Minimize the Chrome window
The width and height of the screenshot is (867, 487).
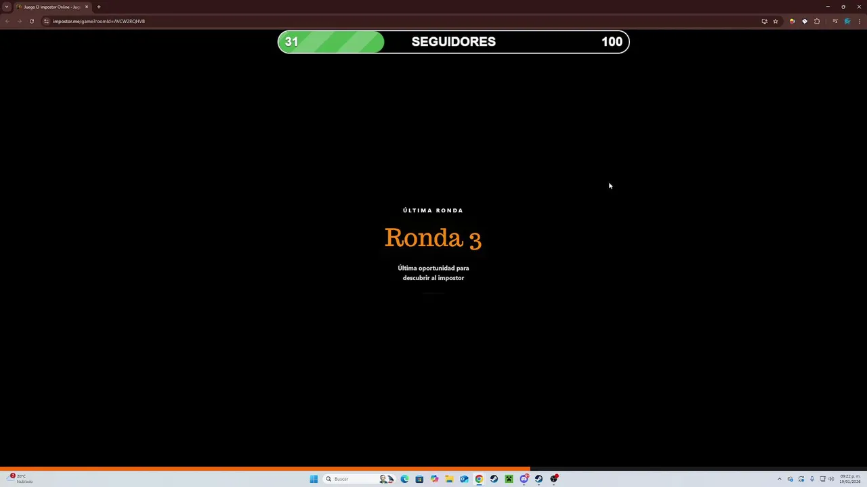pos(828,7)
